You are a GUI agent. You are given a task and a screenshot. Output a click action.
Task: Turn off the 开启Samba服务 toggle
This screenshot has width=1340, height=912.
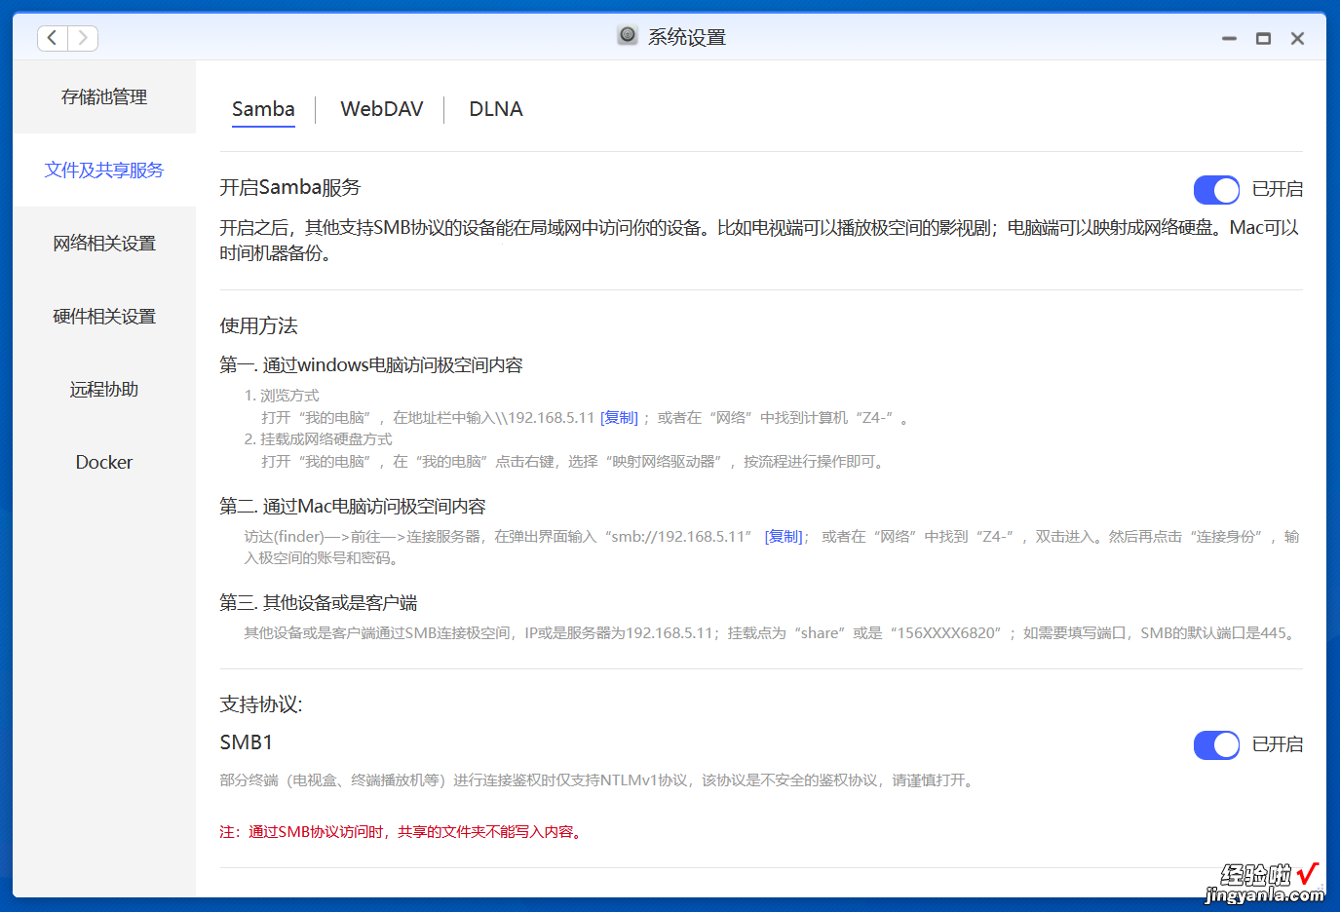click(1216, 189)
